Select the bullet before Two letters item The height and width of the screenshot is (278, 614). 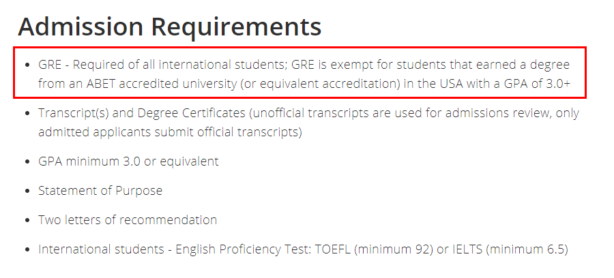tap(27, 220)
